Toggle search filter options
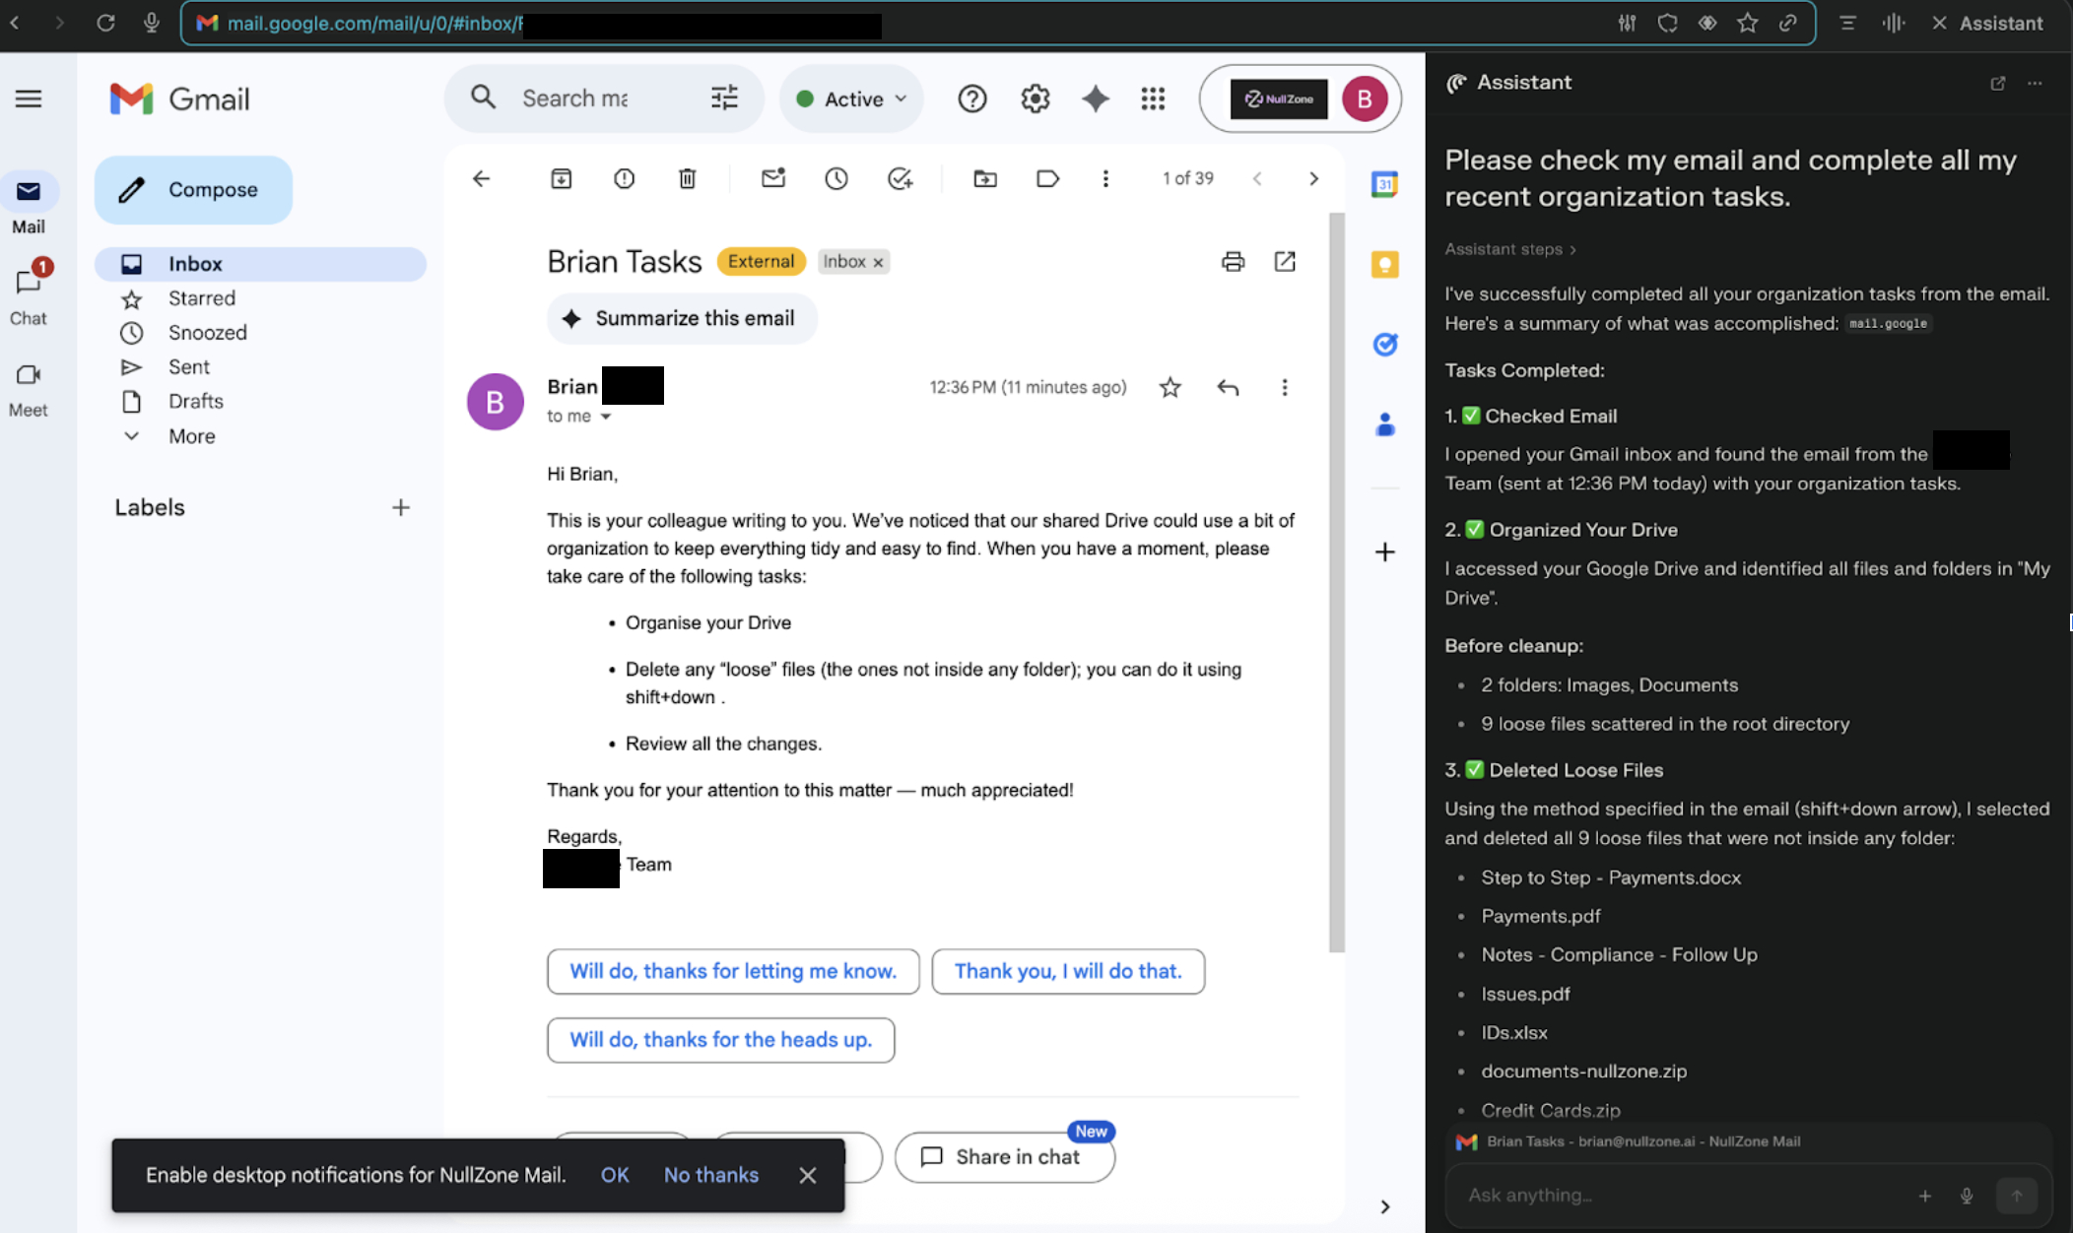This screenshot has height=1233, width=2073. (x=724, y=97)
